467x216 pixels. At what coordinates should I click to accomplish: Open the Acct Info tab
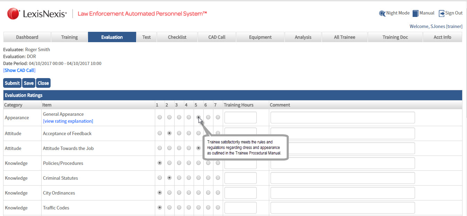[442, 37]
